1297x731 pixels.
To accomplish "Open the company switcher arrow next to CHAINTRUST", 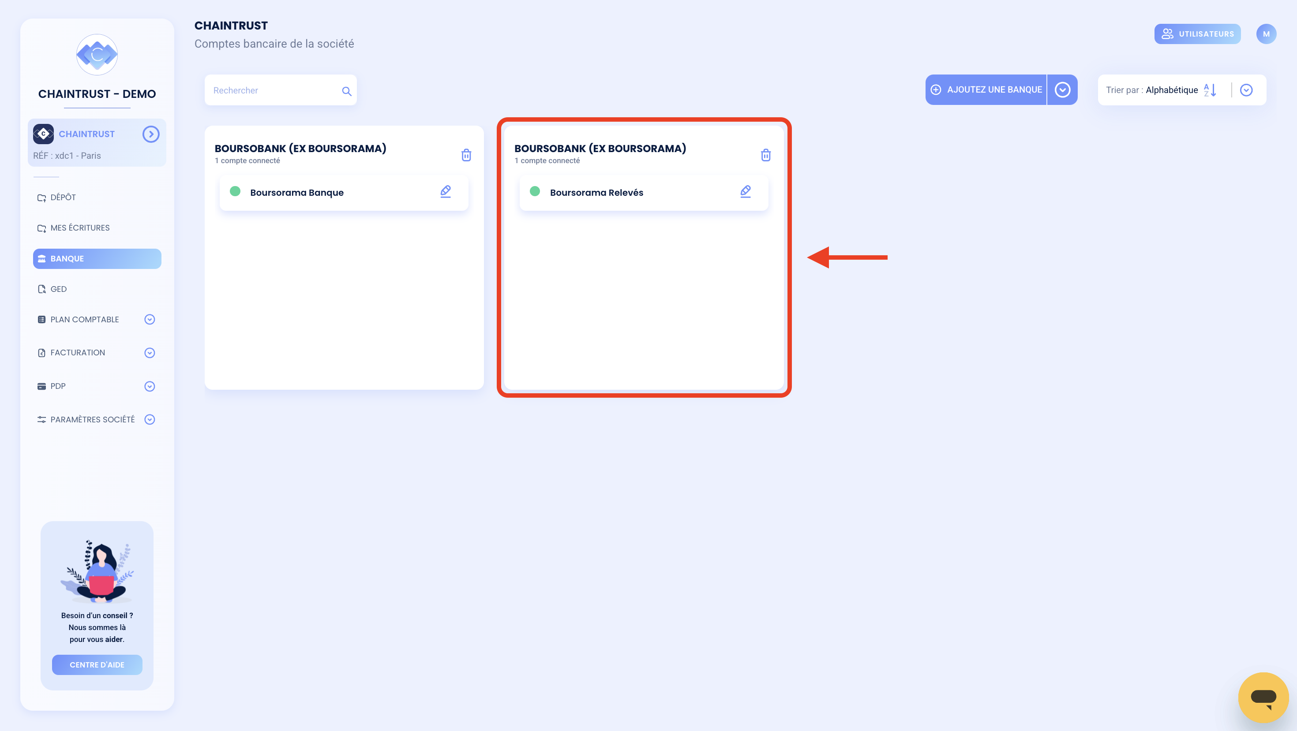I will (x=150, y=134).
